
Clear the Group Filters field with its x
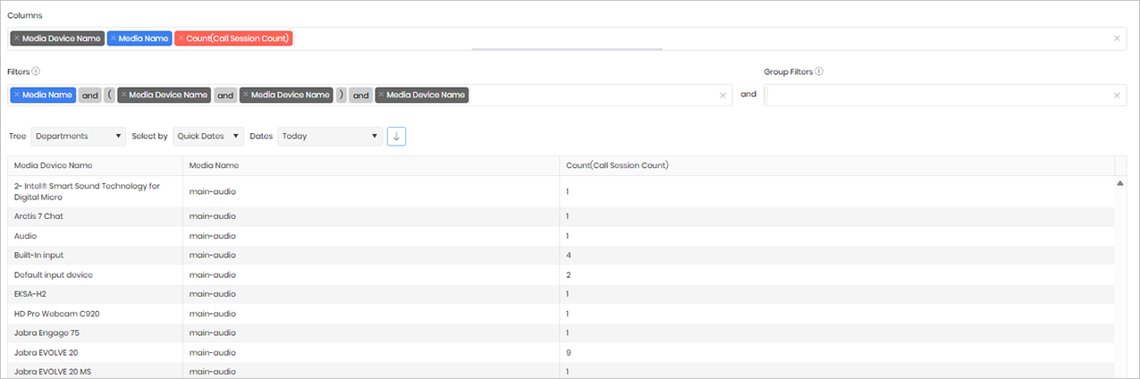[x=1117, y=96]
